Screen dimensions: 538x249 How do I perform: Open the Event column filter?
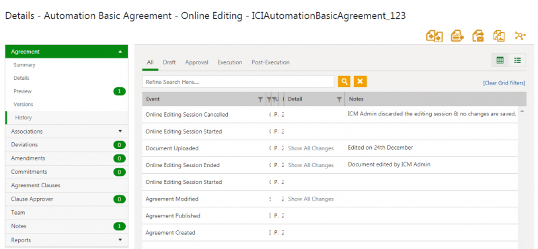tap(260, 99)
